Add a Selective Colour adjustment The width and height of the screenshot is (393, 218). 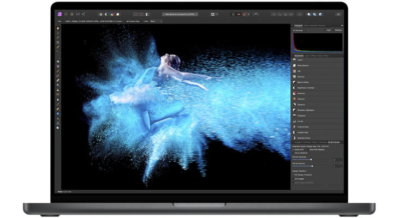tap(318, 138)
